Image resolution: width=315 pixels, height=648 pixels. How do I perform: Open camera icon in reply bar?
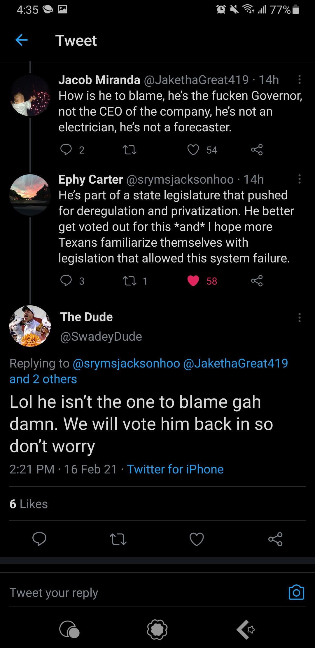[296, 593]
